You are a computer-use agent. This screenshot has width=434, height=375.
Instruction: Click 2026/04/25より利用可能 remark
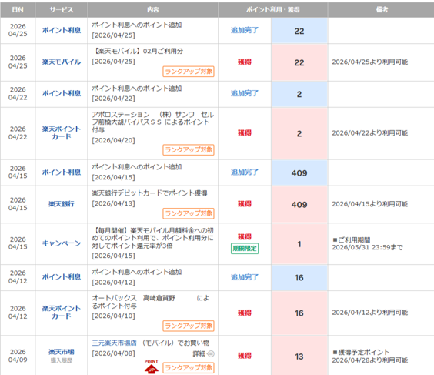(x=370, y=62)
